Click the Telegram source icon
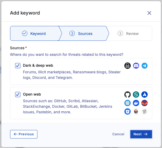 [x=145, y=66]
